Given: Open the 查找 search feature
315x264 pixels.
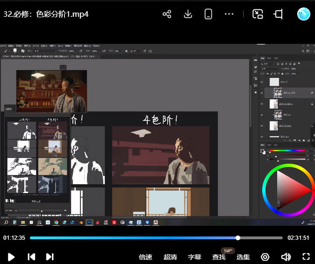Looking at the screenshot, I should pos(219,257).
